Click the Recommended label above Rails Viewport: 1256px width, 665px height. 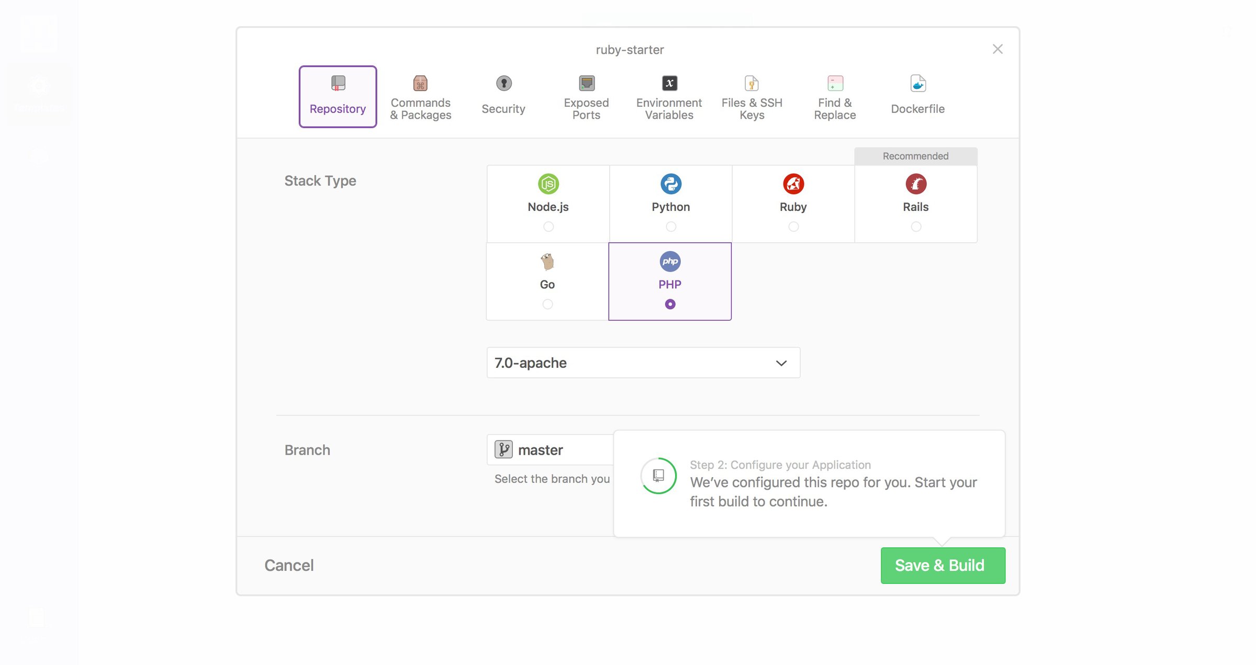915,156
